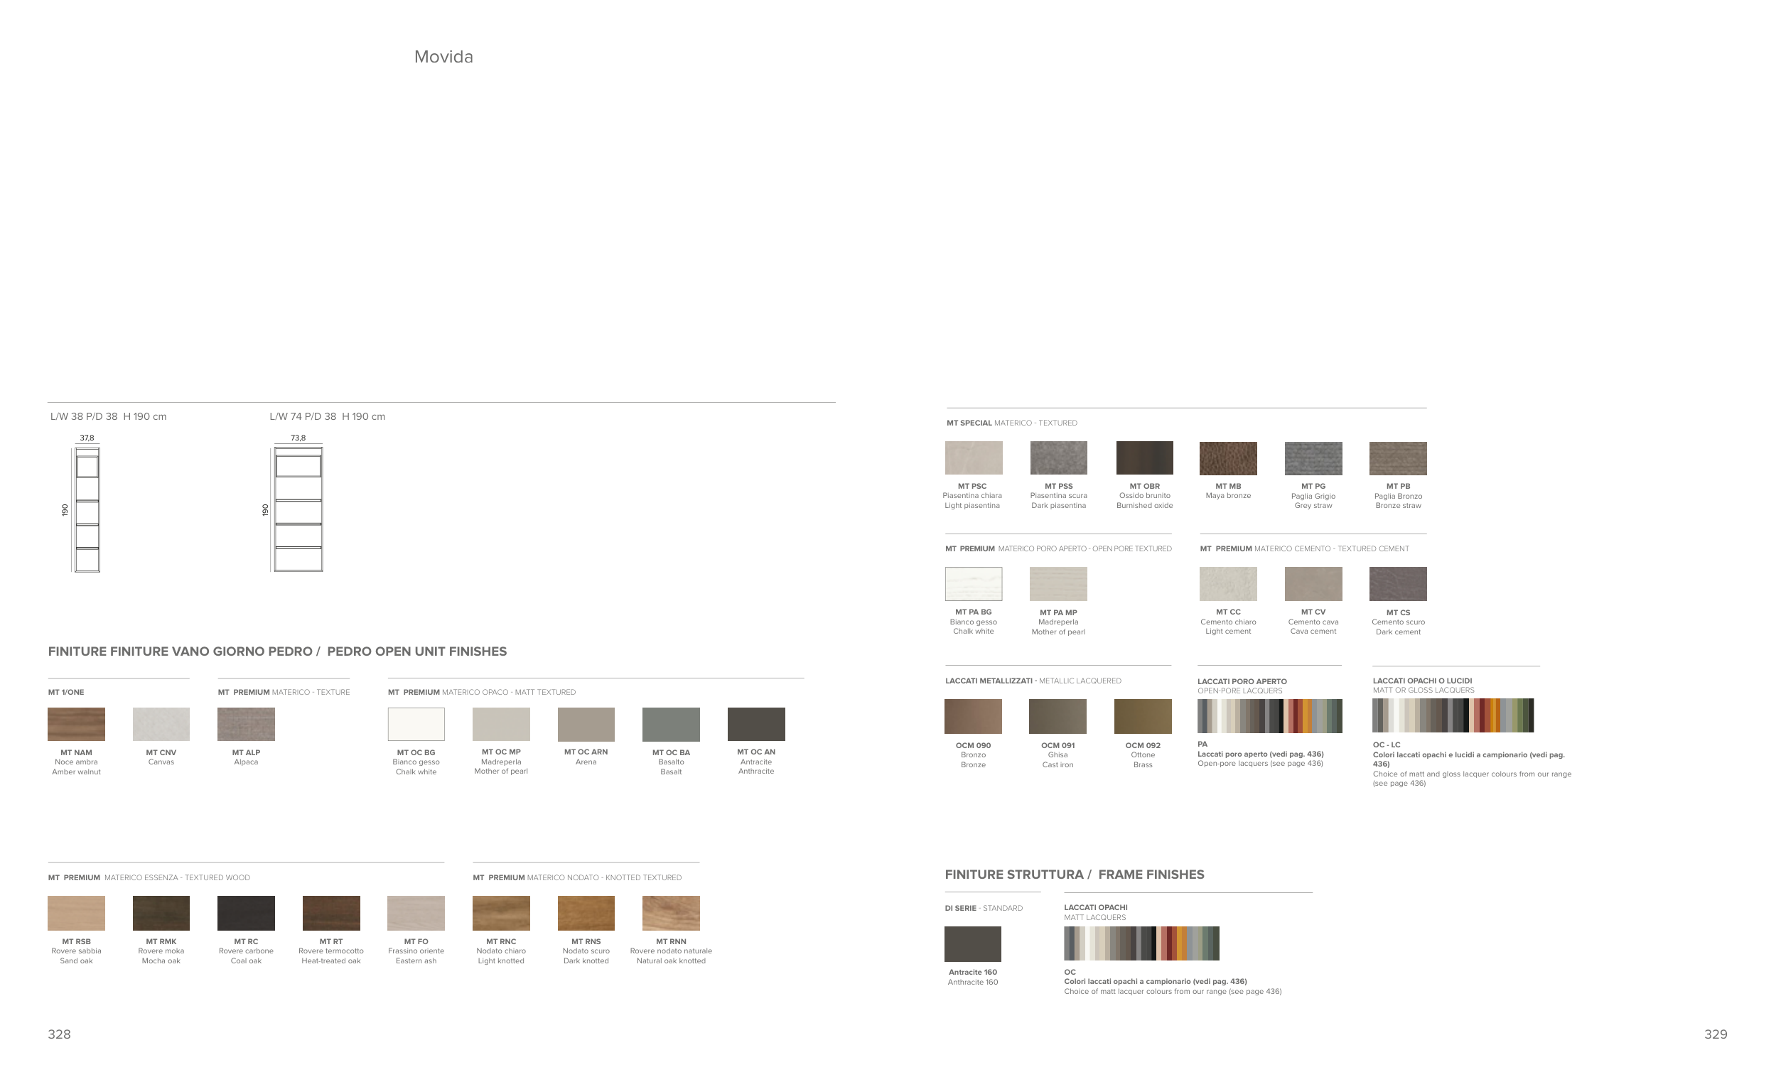Click the MT NAM Amber walnut swatch
Screen dimensions: 1776x1077
pyautogui.click(x=77, y=724)
